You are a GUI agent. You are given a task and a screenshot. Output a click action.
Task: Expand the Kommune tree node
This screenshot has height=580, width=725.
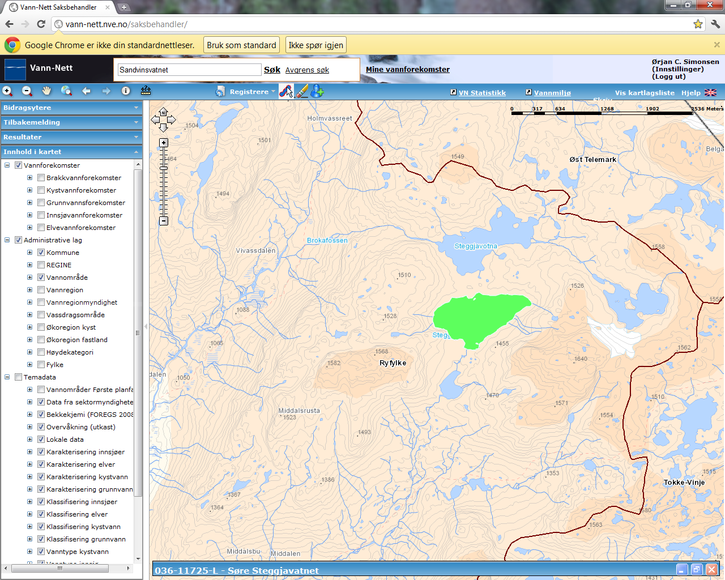click(29, 253)
